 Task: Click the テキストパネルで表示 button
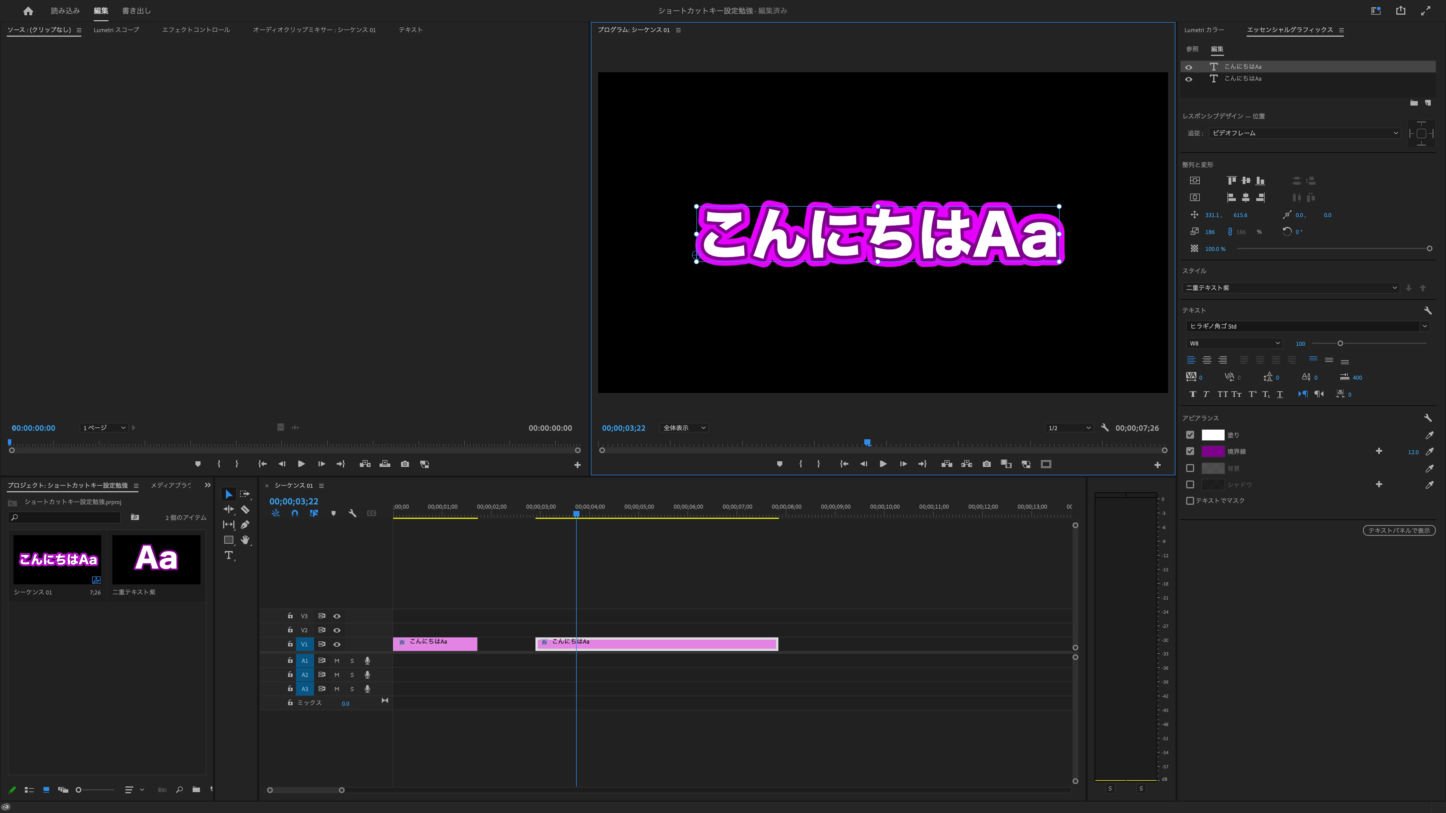pyautogui.click(x=1398, y=530)
